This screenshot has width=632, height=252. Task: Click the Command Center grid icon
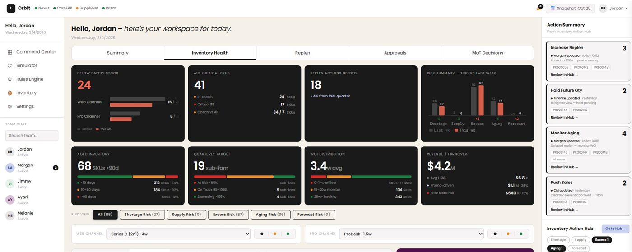pyautogui.click(x=10, y=52)
